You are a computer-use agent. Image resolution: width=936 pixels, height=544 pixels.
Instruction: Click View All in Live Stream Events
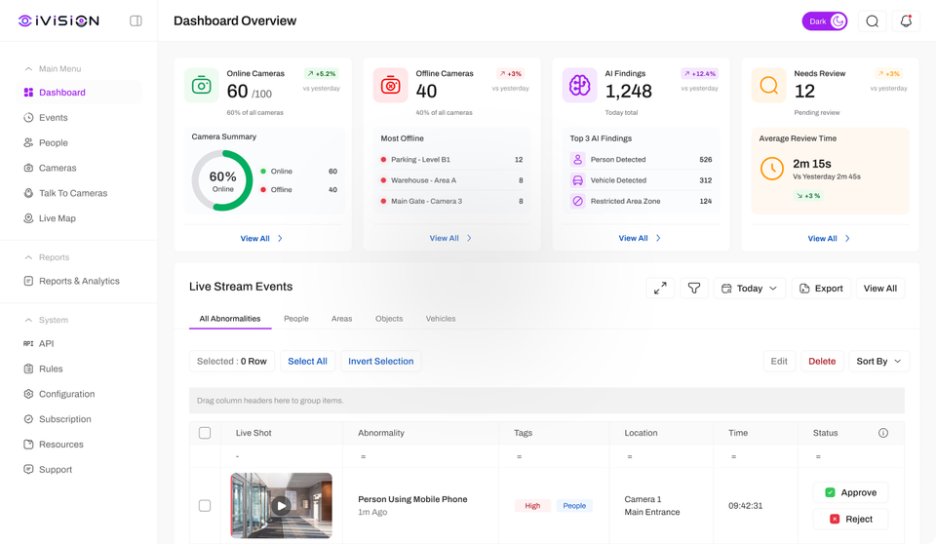(880, 289)
